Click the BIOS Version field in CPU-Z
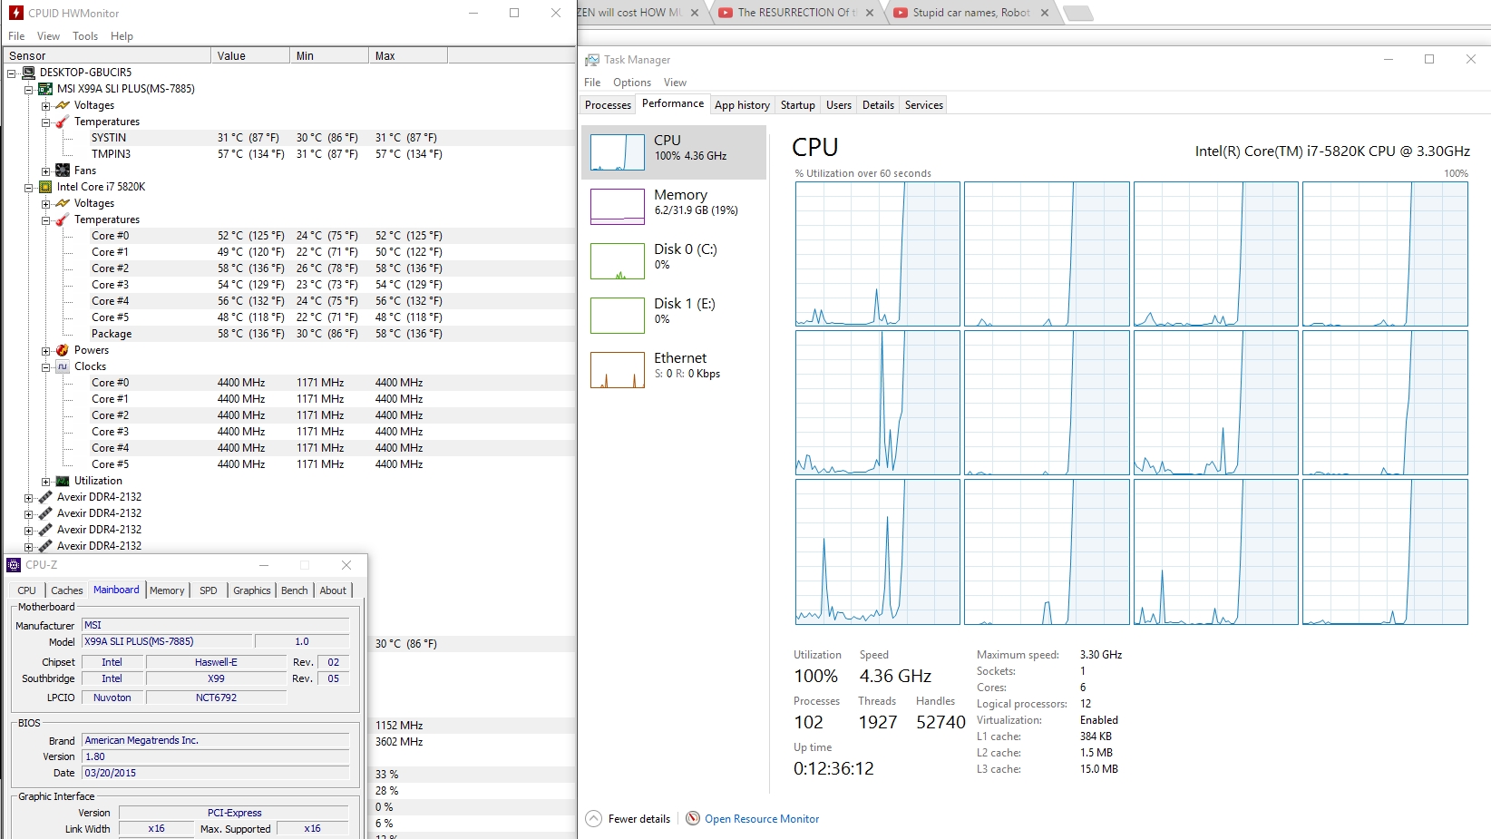The height and width of the screenshot is (839, 1491). click(216, 756)
